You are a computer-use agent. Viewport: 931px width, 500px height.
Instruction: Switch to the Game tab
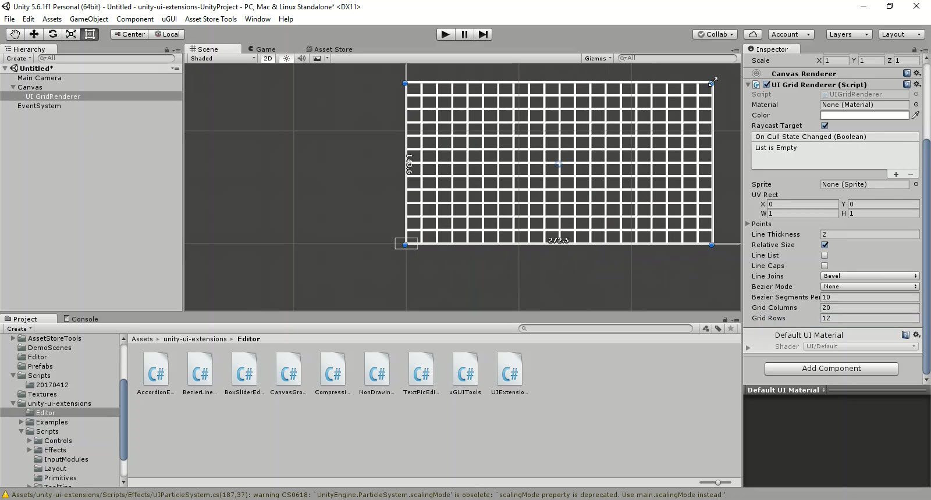[262, 49]
